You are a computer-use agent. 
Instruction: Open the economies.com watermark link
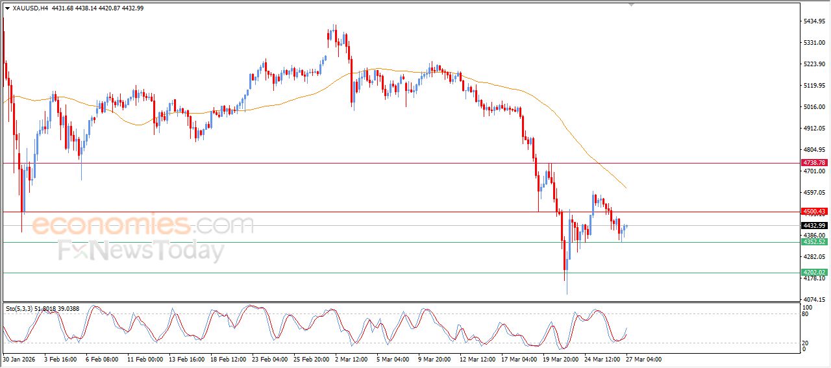pyautogui.click(x=143, y=225)
